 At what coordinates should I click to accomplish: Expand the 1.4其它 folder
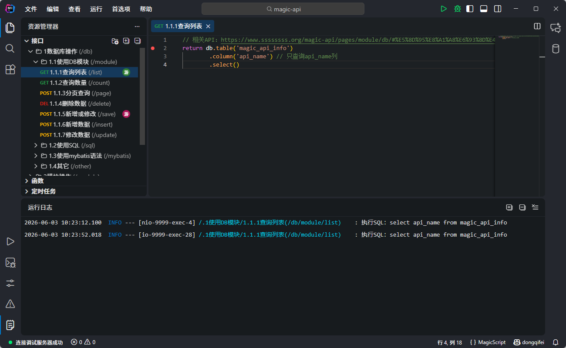(36, 166)
